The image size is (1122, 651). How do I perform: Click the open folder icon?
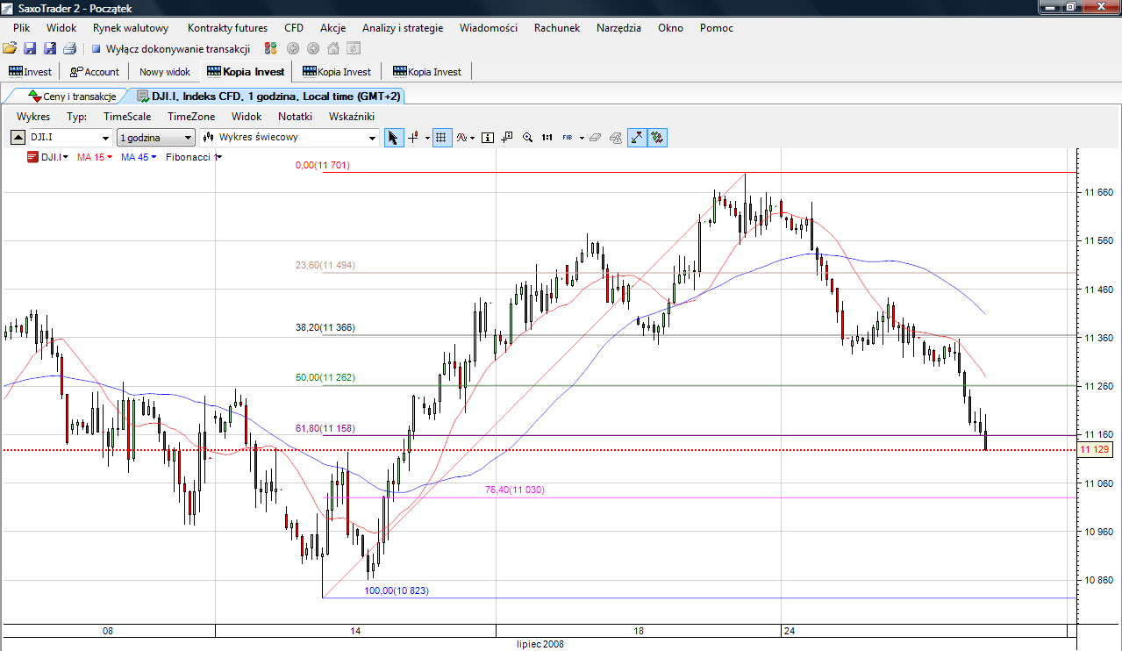pos(10,48)
